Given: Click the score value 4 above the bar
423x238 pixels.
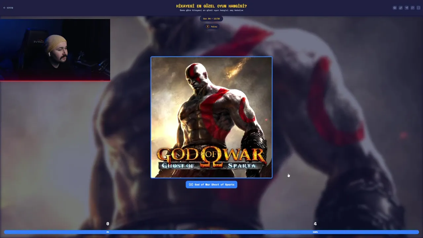Looking at the screenshot, I should tap(315, 224).
